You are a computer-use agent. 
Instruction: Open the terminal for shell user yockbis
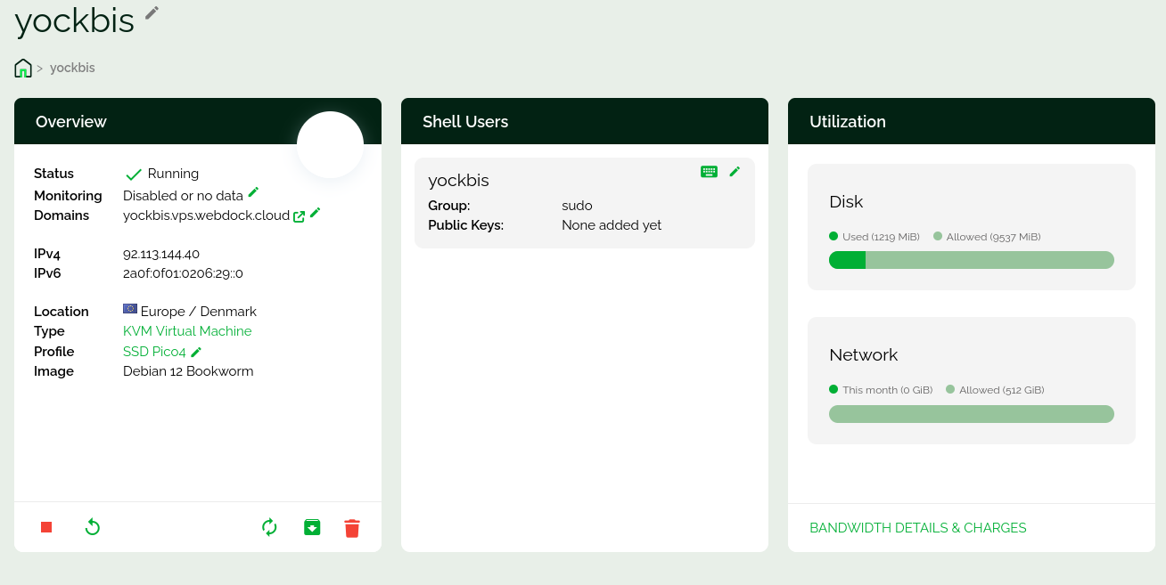[x=709, y=172]
